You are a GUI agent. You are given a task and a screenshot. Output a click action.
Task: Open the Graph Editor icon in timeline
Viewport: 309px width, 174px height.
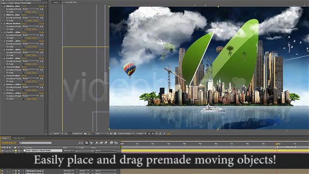tap(116, 143)
